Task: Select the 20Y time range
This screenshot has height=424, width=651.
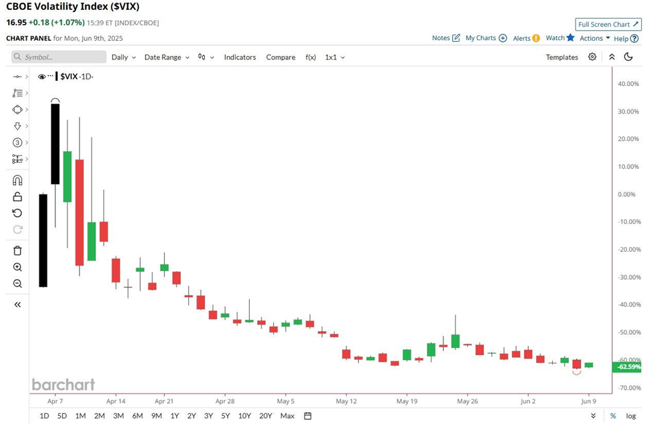Action: pyautogui.click(x=266, y=416)
